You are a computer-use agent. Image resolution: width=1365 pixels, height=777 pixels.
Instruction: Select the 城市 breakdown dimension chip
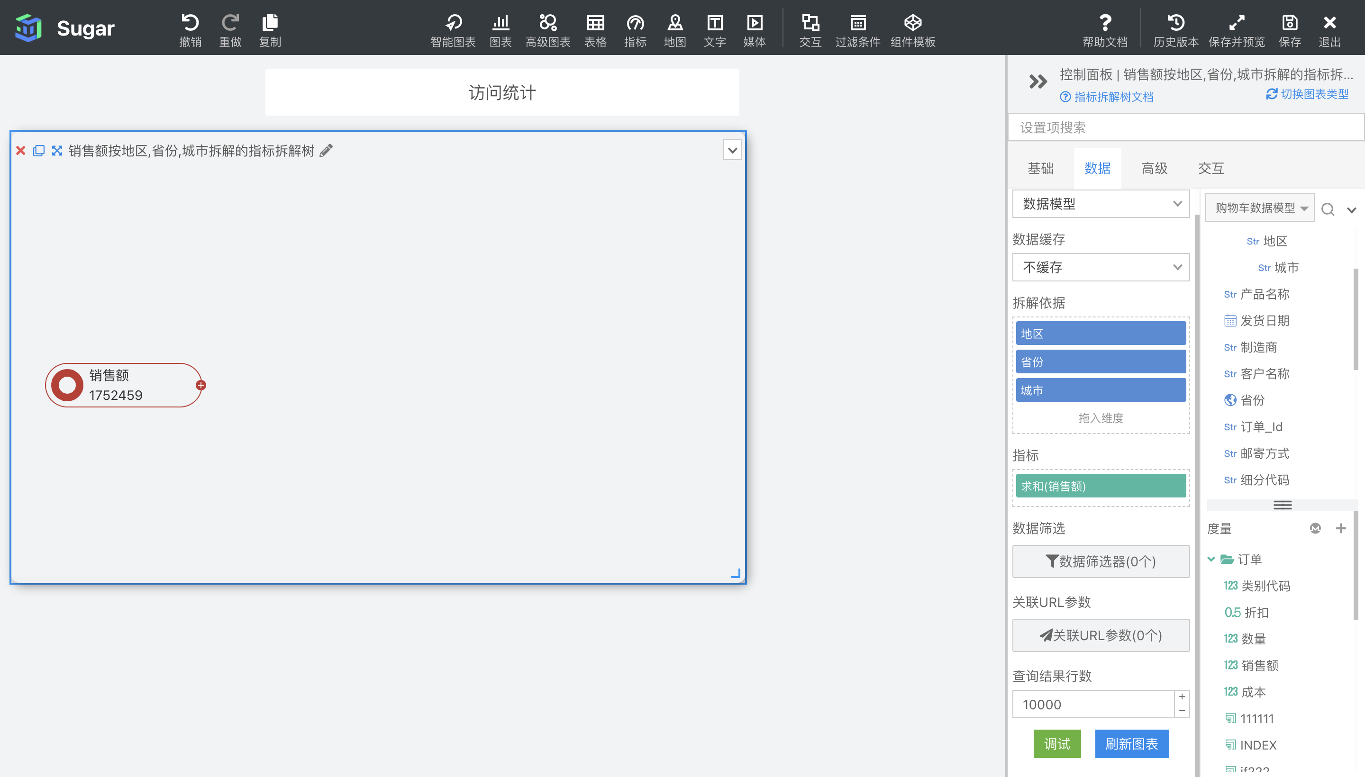pyautogui.click(x=1101, y=390)
